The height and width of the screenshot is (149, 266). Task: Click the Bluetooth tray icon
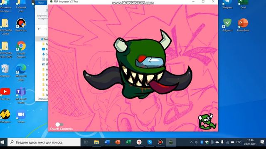(202, 142)
